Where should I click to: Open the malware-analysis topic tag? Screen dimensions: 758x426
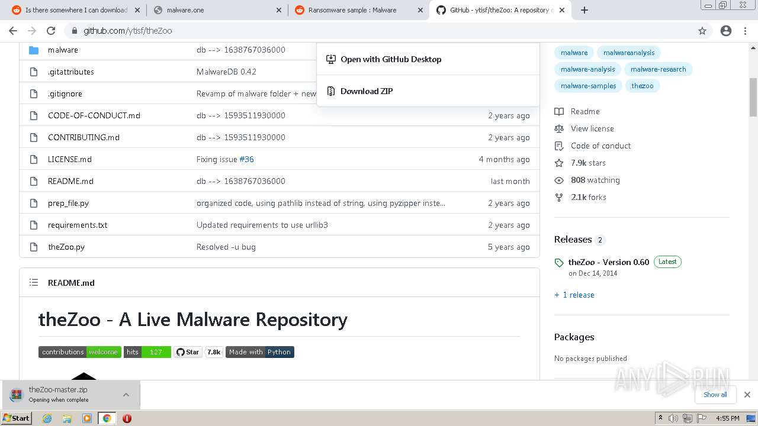click(587, 69)
